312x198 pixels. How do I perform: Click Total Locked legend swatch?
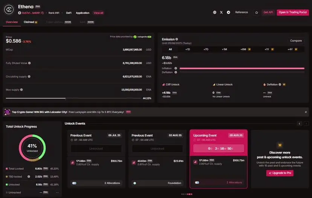point(7,169)
